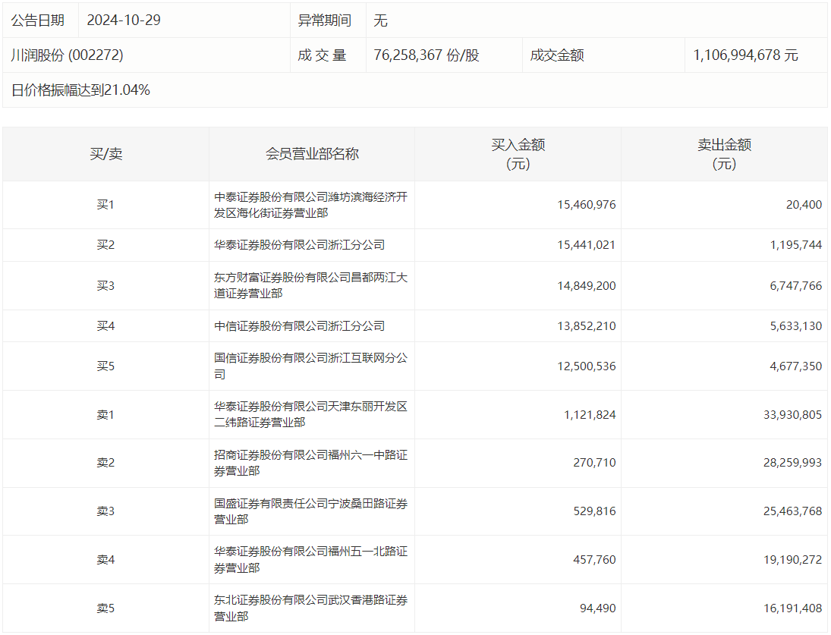The width and height of the screenshot is (831, 635).
Task: Select the 卖1 row label
Action: (x=105, y=415)
